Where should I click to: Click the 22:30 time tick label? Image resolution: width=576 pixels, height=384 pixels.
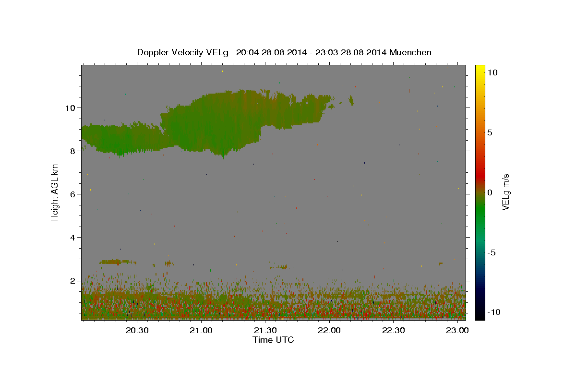click(394, 331)
